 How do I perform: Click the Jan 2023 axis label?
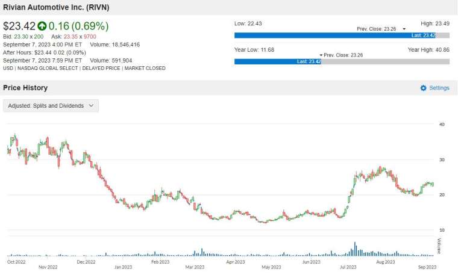pyautogui.click(x=124, y=267)
